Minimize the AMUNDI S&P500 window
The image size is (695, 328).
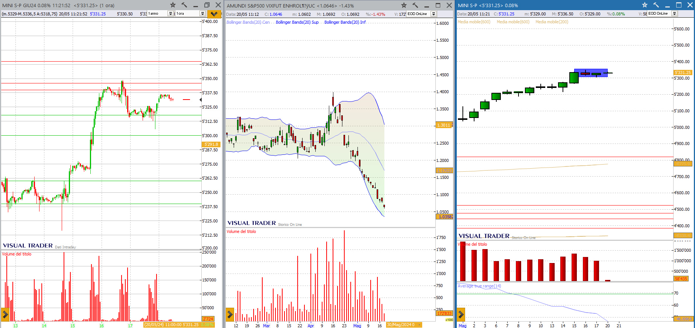click(x=426, y=6)
